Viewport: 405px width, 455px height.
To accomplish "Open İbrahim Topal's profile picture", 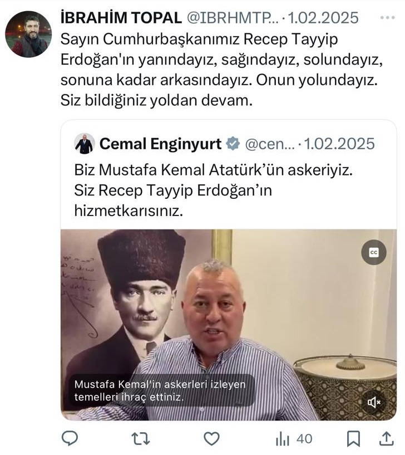I will coord(28,34).
